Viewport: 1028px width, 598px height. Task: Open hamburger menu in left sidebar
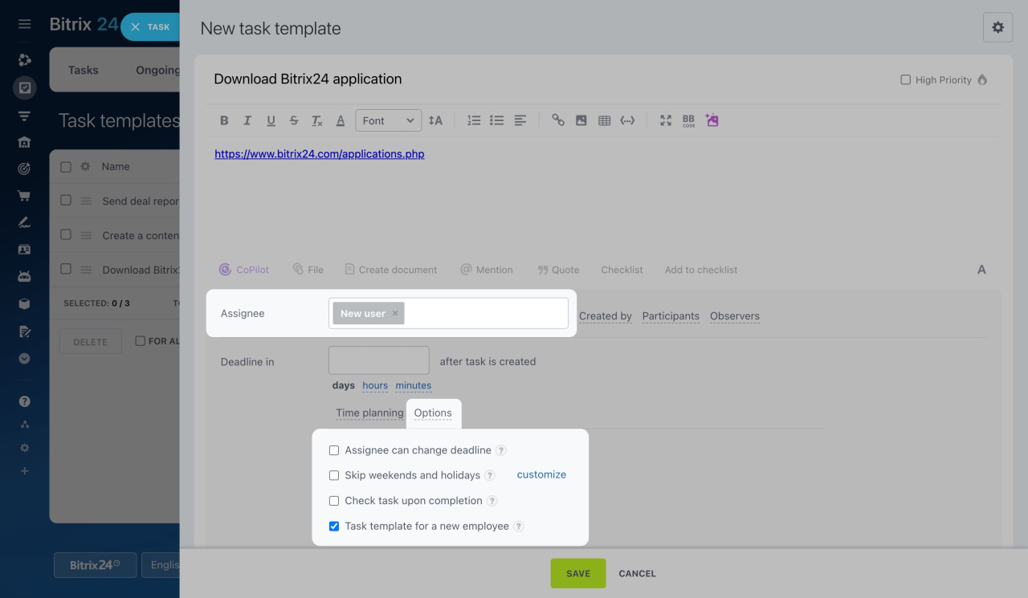25,24
